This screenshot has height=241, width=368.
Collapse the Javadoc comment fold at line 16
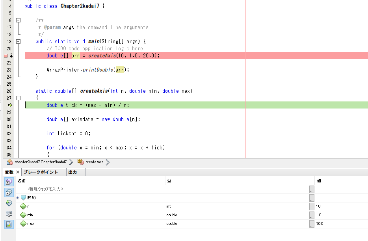18,20
